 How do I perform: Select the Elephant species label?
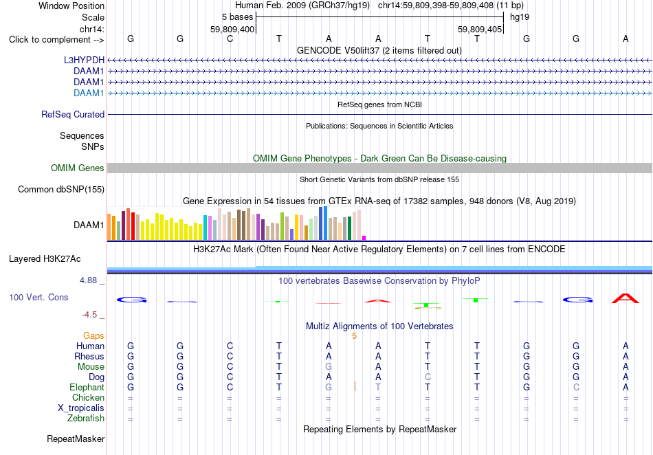(87, 387)
